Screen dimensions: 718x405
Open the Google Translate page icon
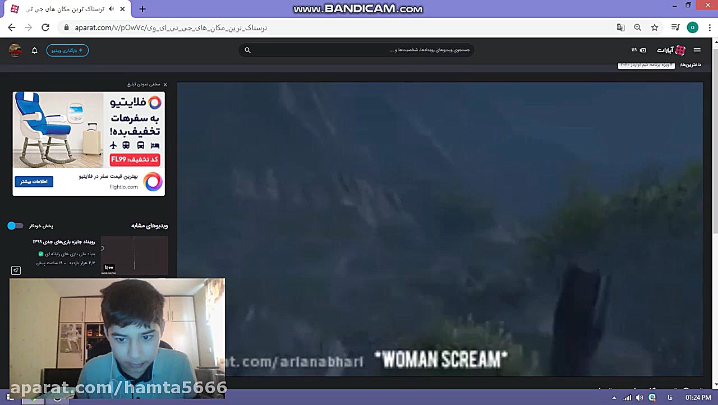point(620,27)
